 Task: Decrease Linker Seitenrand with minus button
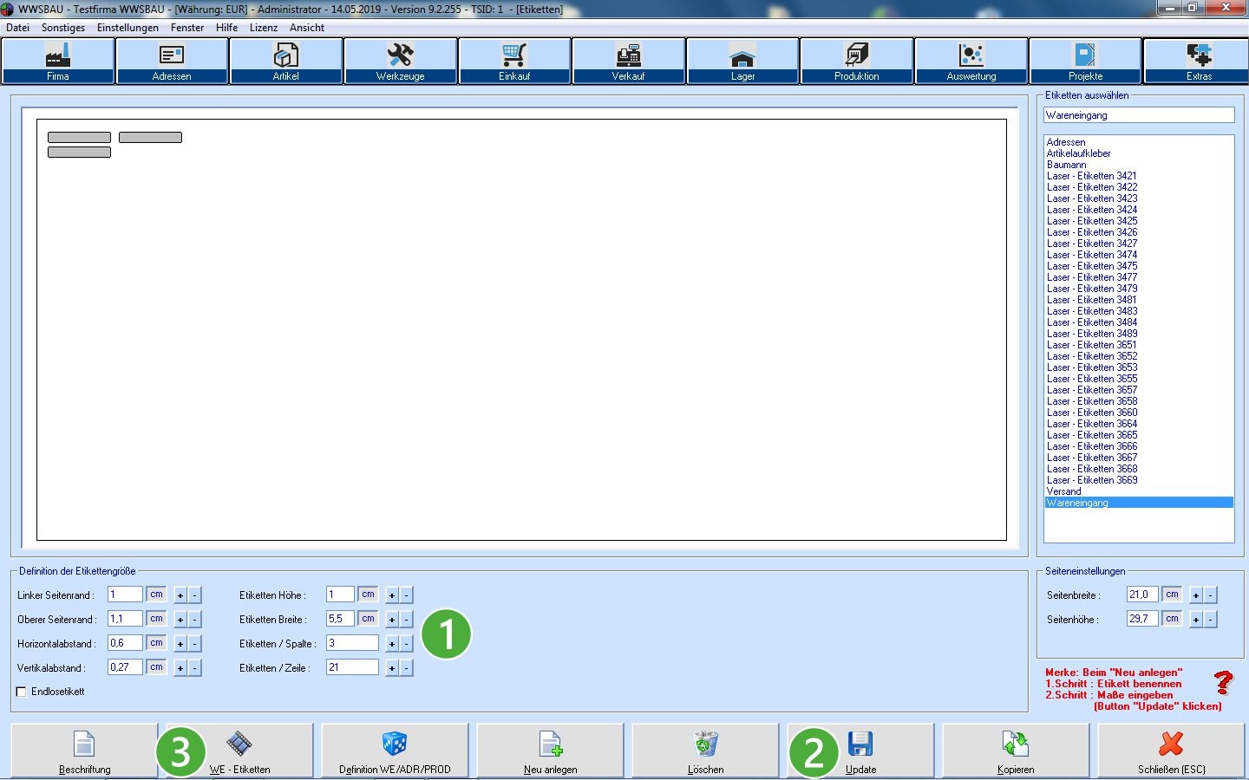pos(194,595)
